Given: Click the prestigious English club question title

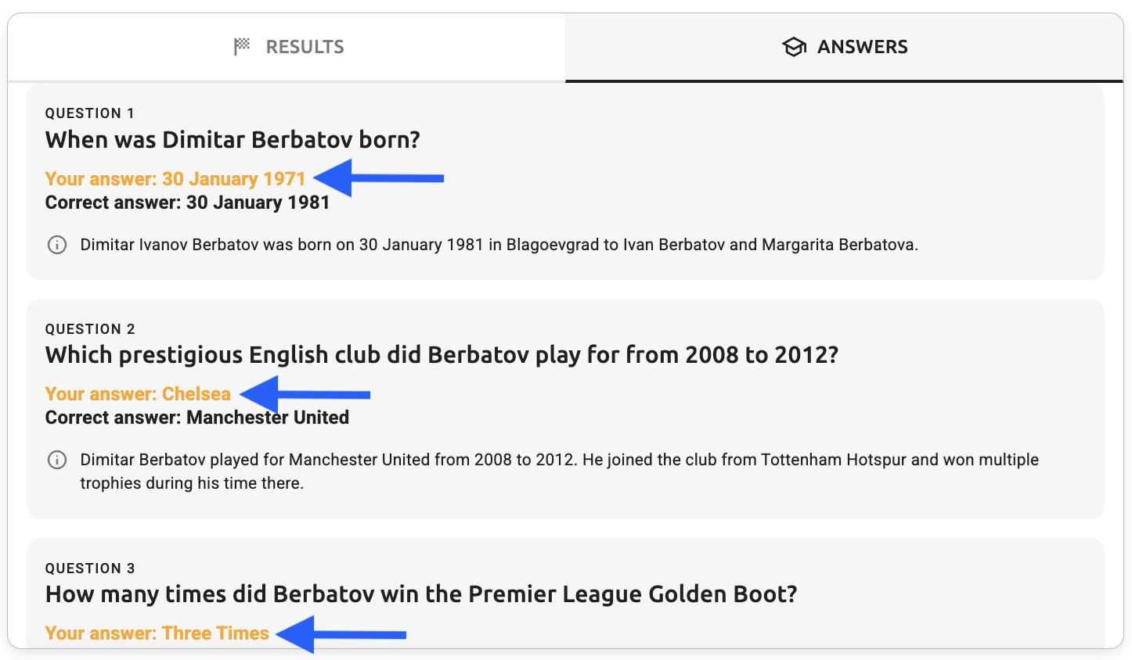Looking at the screenshot, I should 442,355.
